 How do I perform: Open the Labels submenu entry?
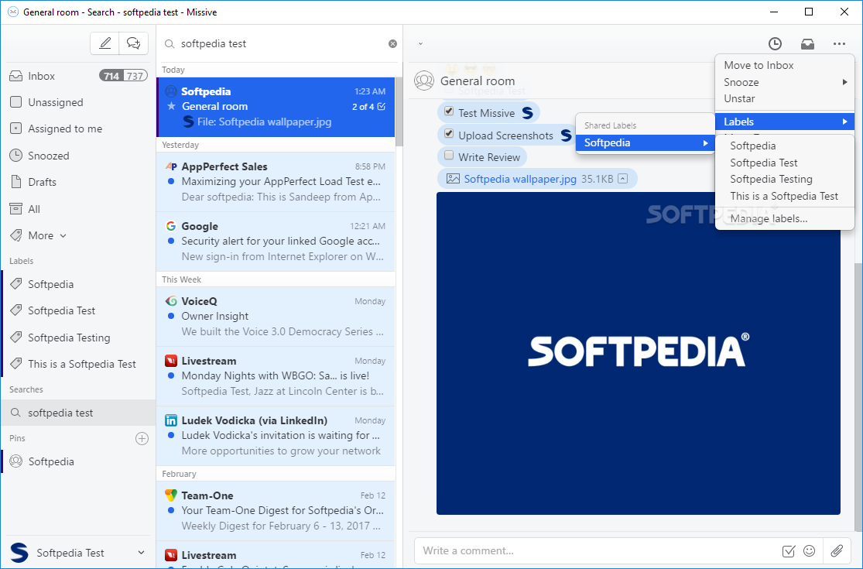click(784, 122)
